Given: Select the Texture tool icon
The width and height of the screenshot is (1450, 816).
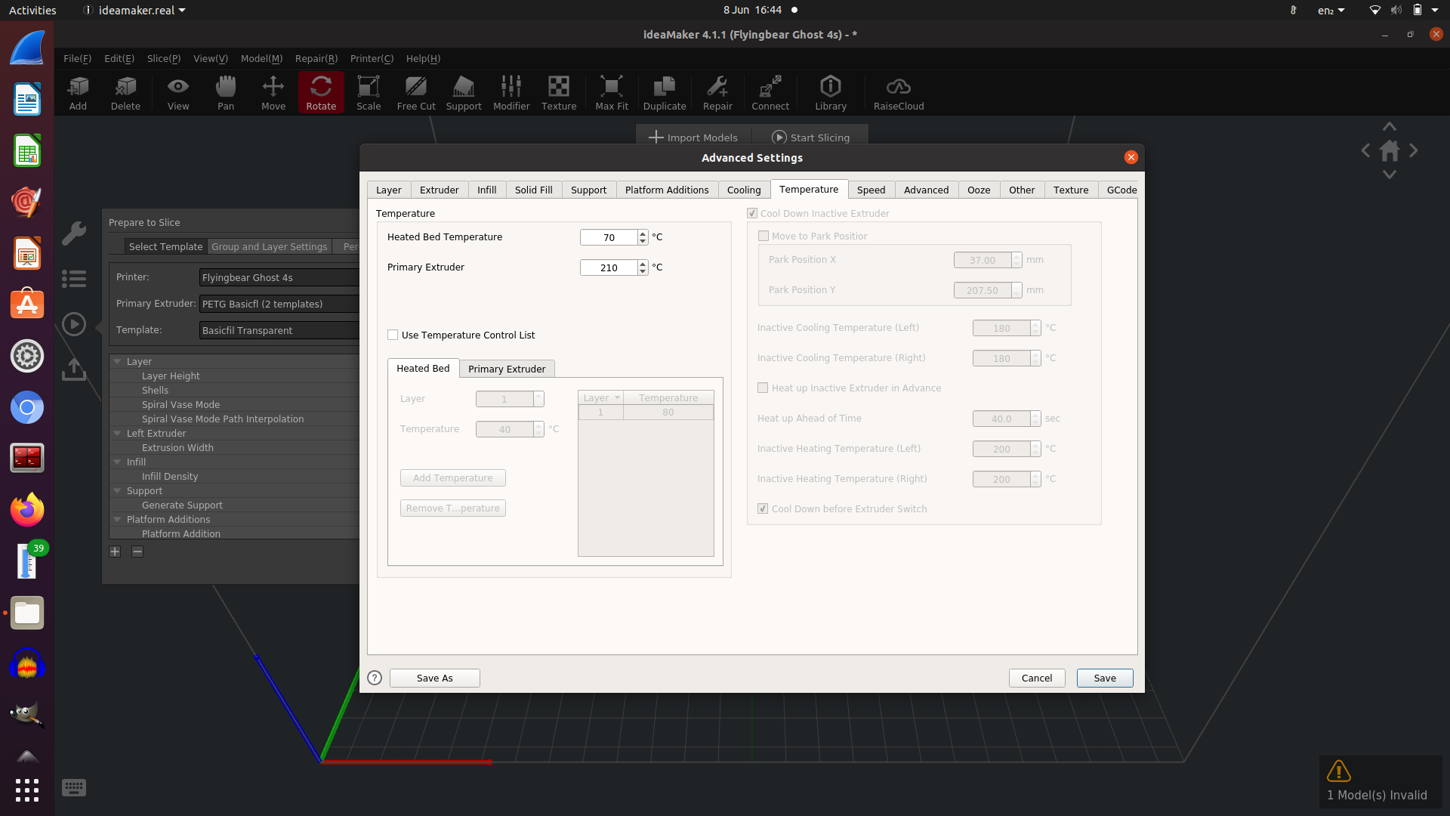Looking at the screenshot, I should (x=557, y=93).
